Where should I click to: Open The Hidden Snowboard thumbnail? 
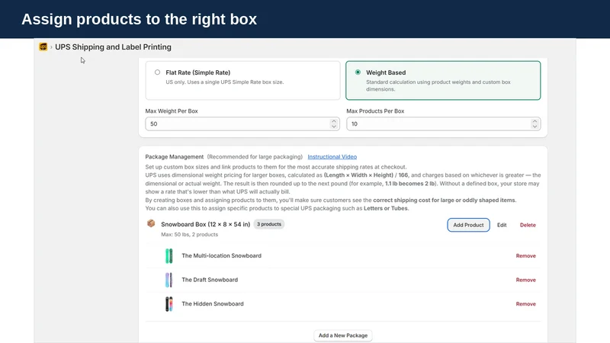169,304
